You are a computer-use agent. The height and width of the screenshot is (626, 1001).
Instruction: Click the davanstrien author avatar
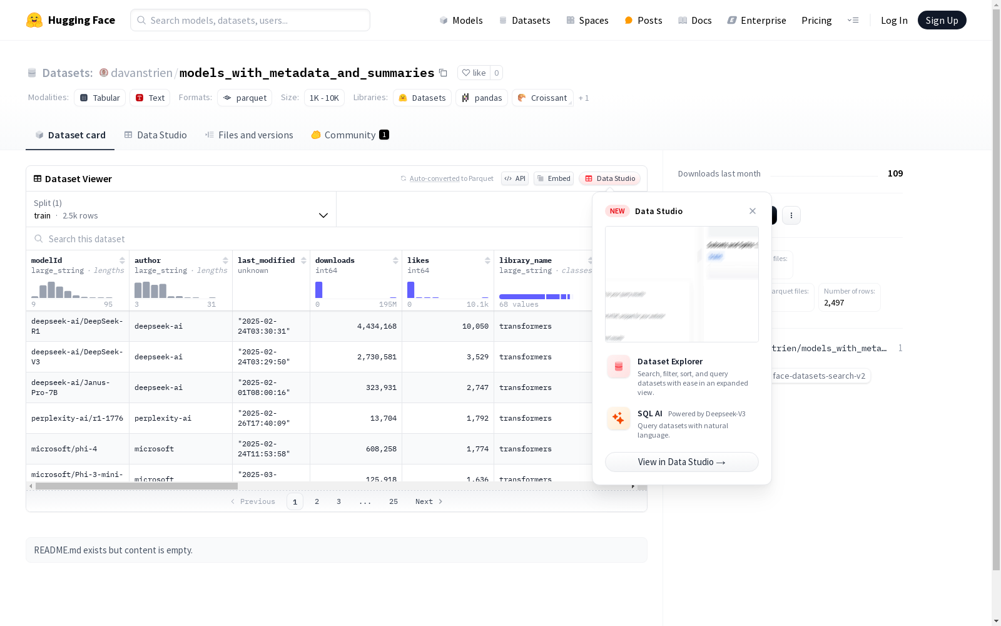pyautogui.click(x=104, y=73)
